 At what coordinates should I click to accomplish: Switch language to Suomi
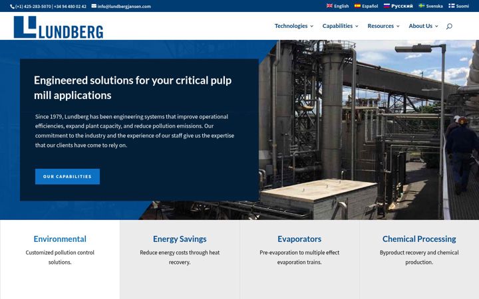pos(462,6)
